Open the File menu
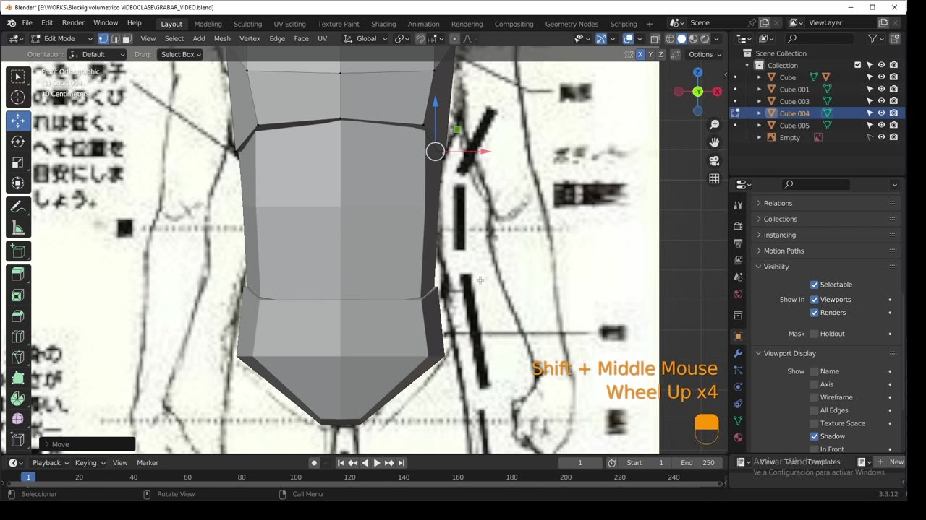The height and width of the screenshot is (520, 926). 27,23
